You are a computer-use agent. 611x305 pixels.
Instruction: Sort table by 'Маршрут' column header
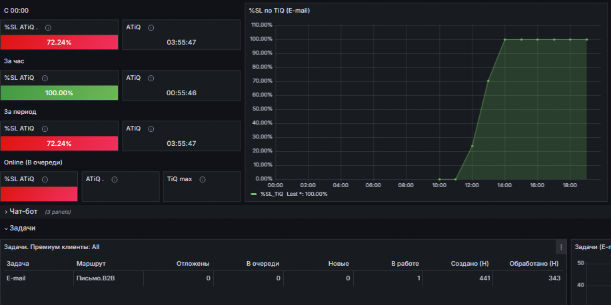tap(91, 264)
